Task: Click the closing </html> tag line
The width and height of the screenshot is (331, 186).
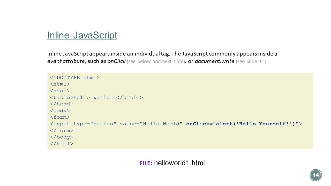Action: pos(62,144)
